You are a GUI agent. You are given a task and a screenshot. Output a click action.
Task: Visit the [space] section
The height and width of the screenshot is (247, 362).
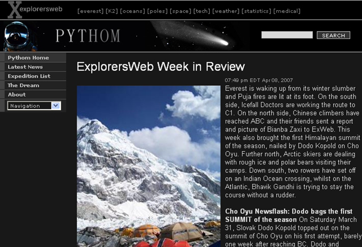[180, 11]
